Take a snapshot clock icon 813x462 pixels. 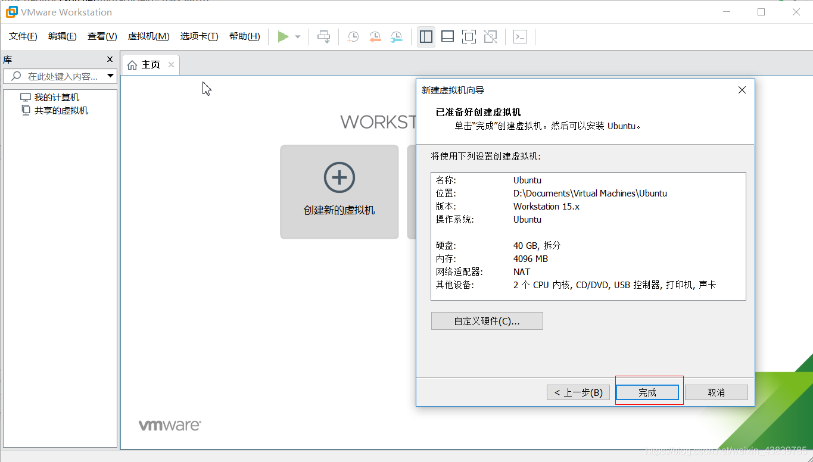pos(353,37)
